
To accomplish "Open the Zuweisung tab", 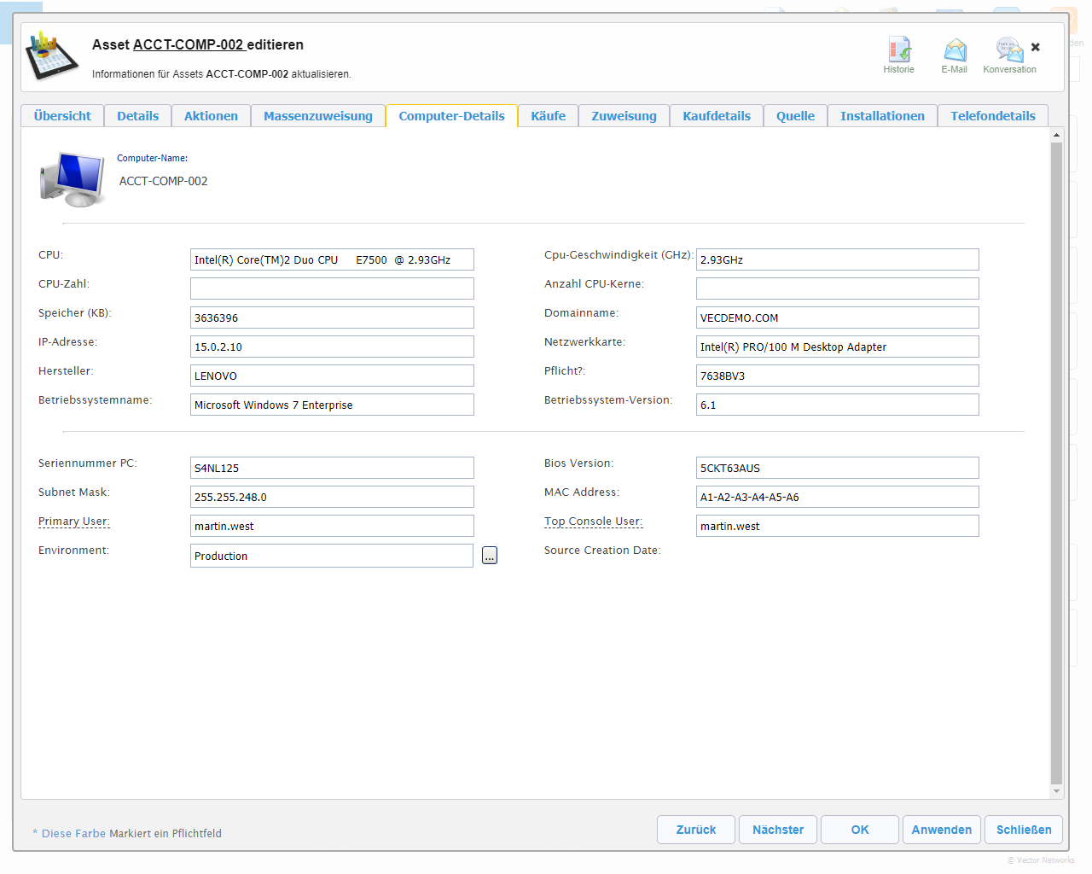I will (x=624, y=116).
